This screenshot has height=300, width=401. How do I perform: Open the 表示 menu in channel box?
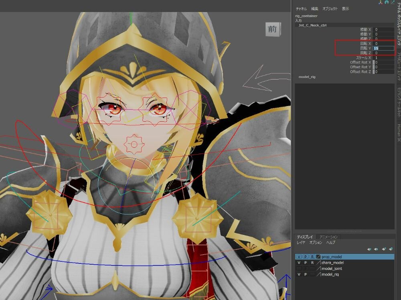click(345, 9)
